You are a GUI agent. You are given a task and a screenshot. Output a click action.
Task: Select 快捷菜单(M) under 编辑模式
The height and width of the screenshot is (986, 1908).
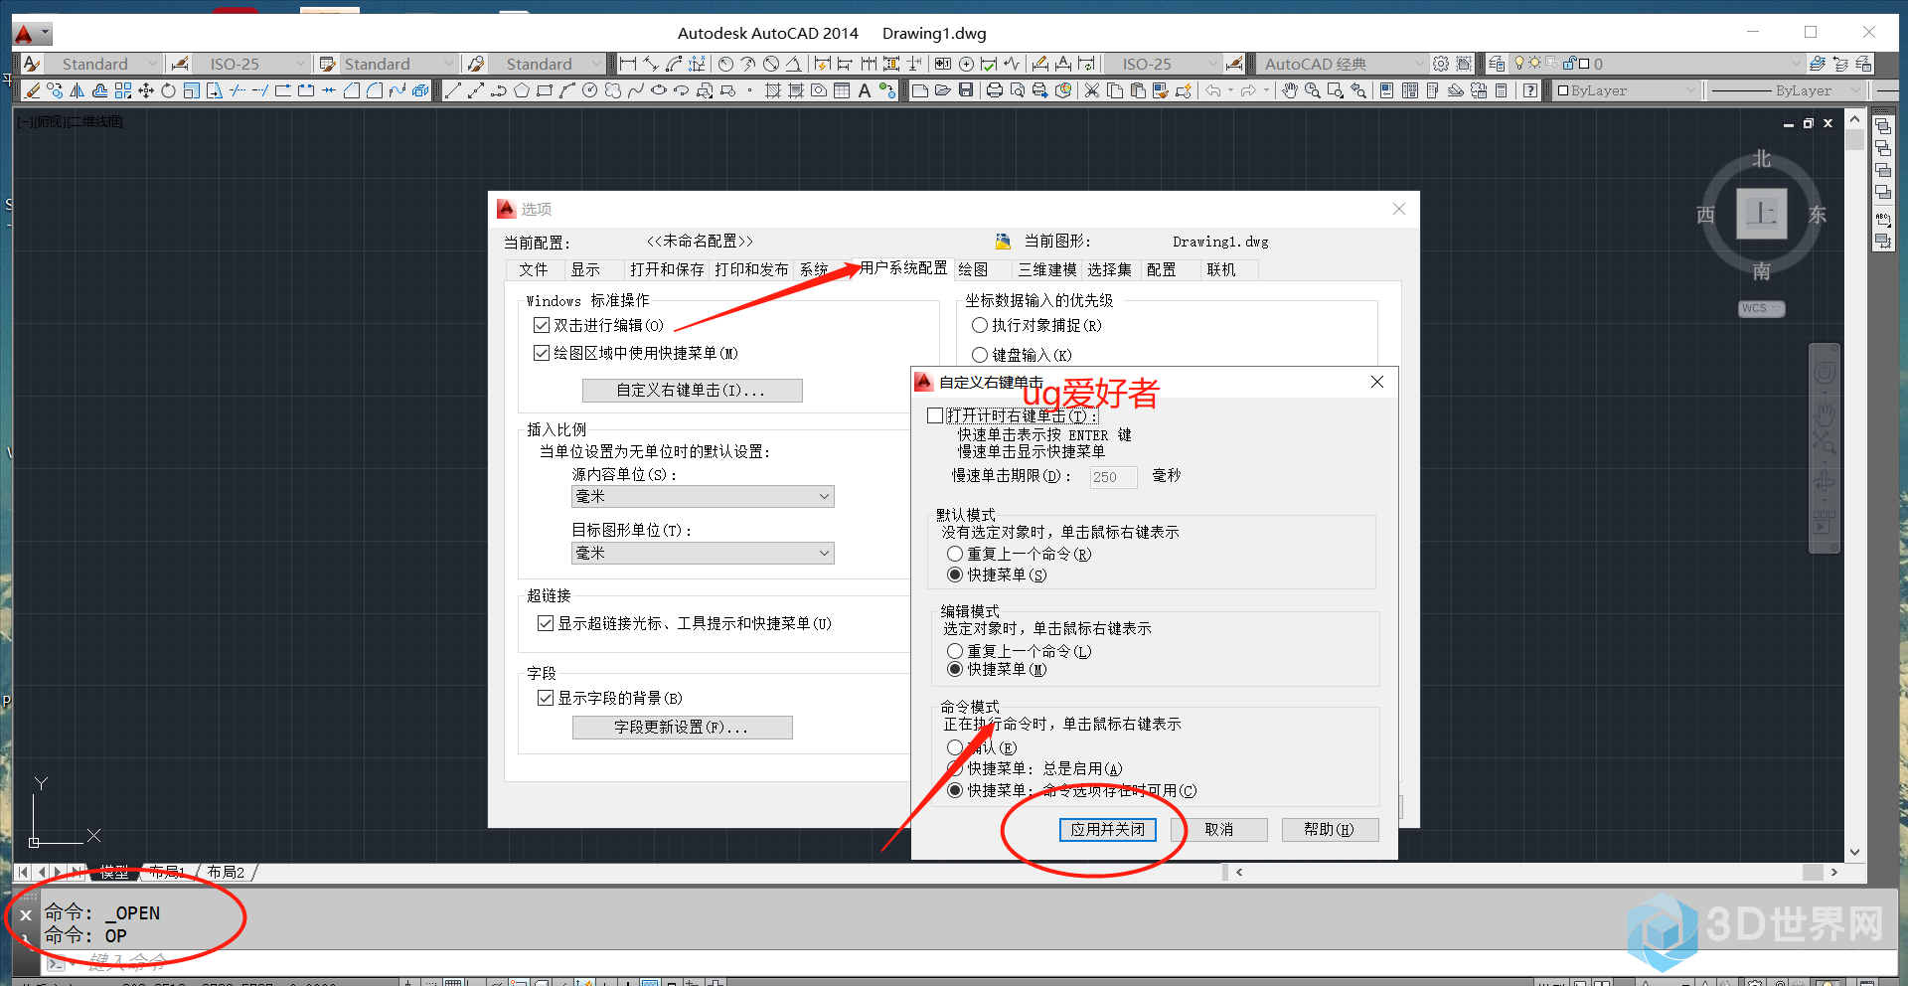coord(955,669)
